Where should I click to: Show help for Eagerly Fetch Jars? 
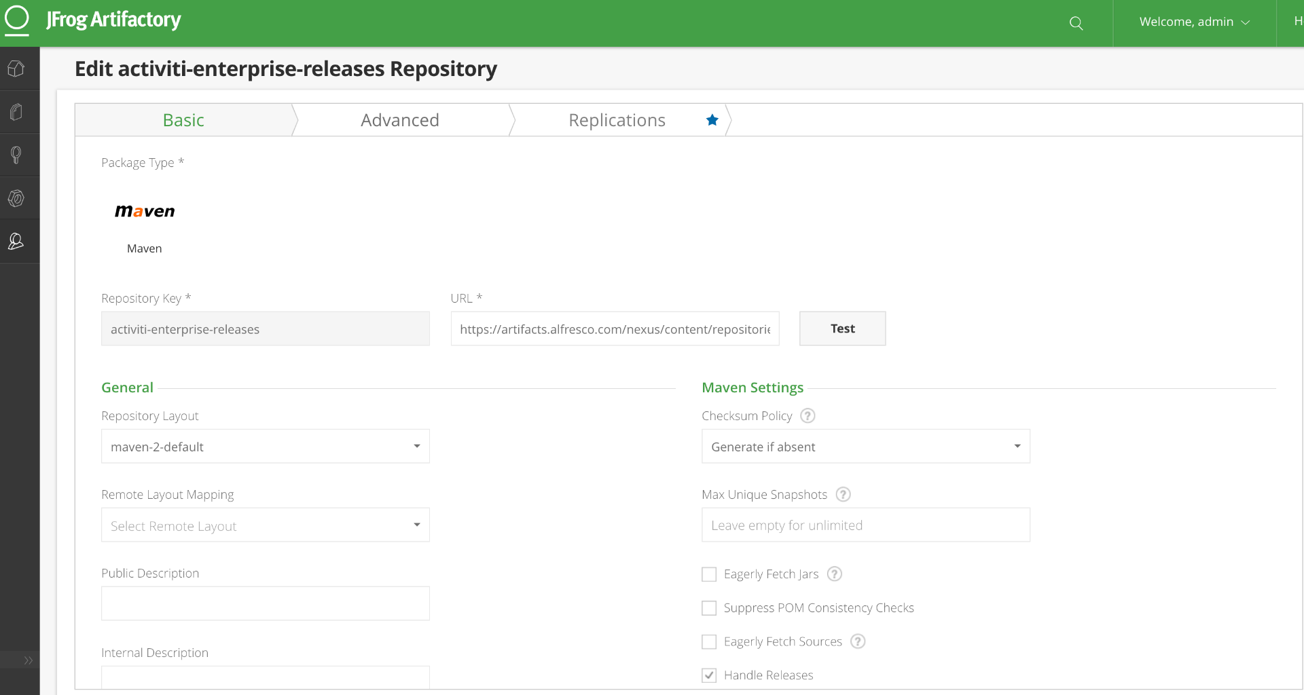pos(835,574)
